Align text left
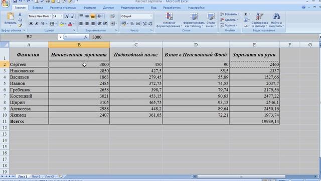 [81, 24]
